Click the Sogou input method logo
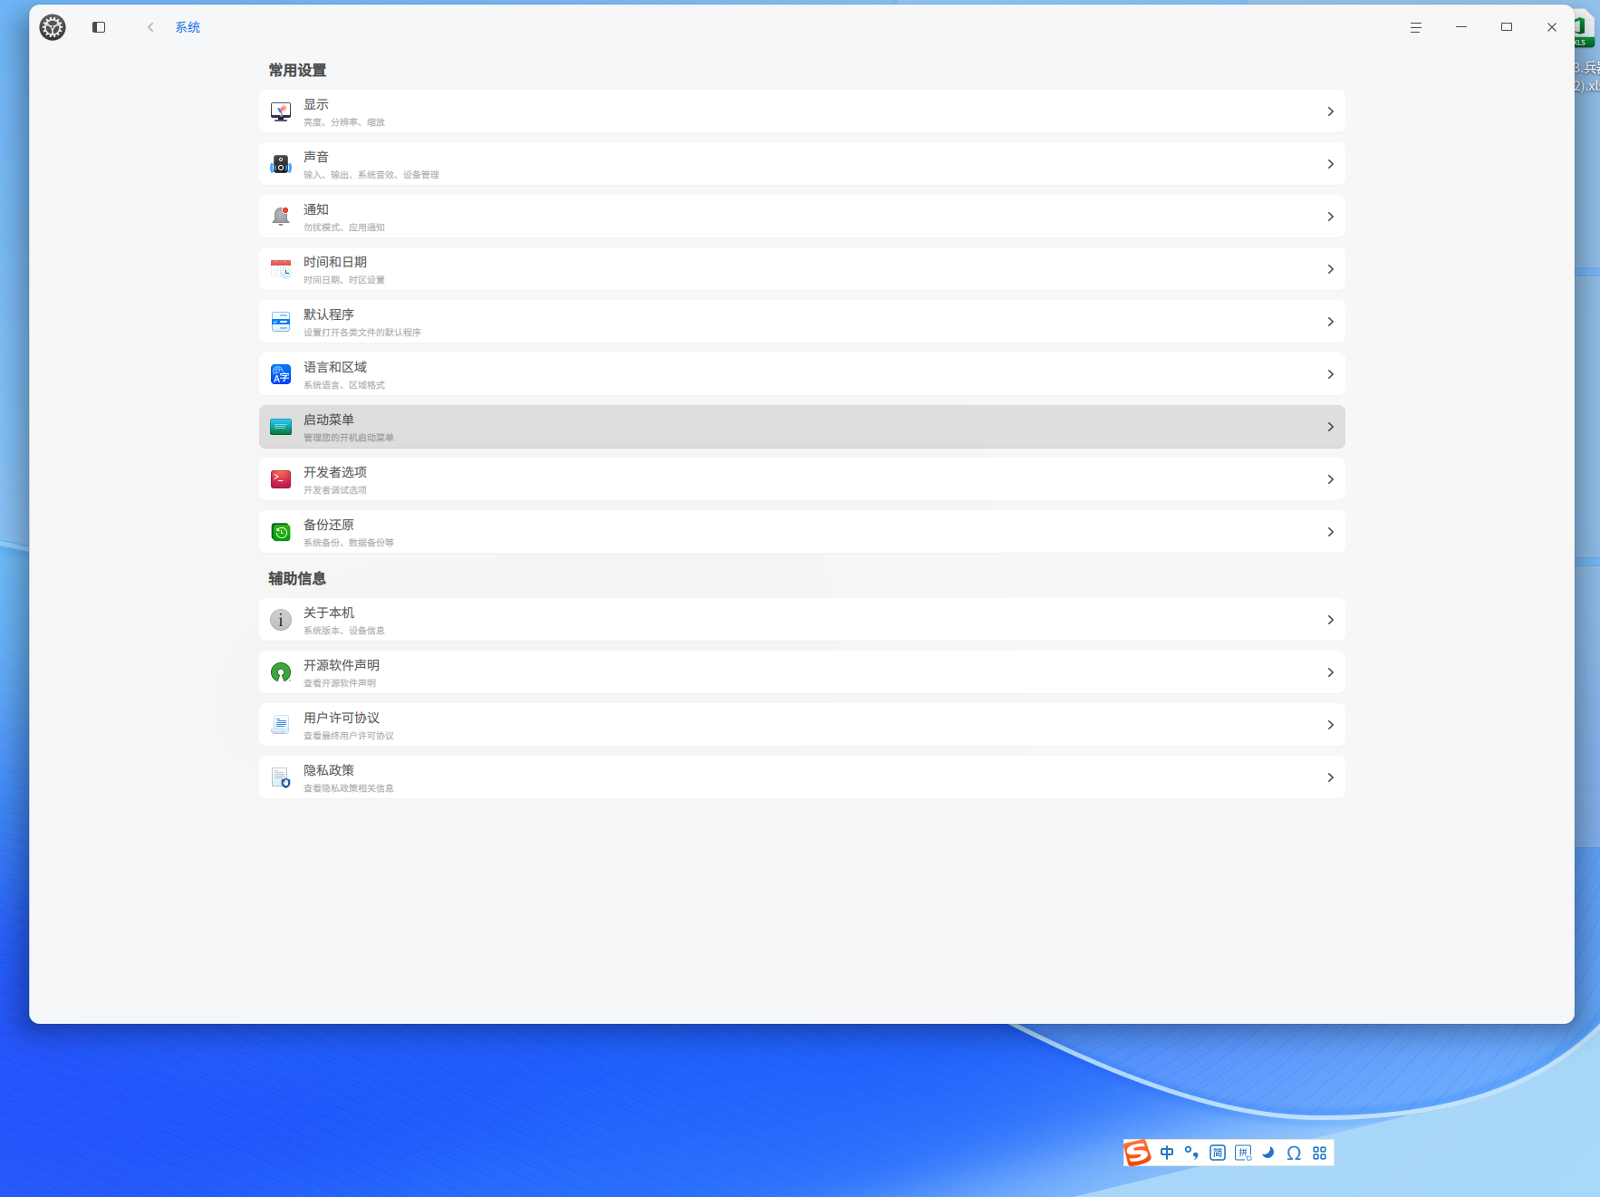The width and height of the screenshot is (1600, 1197). (1137, 1153)
